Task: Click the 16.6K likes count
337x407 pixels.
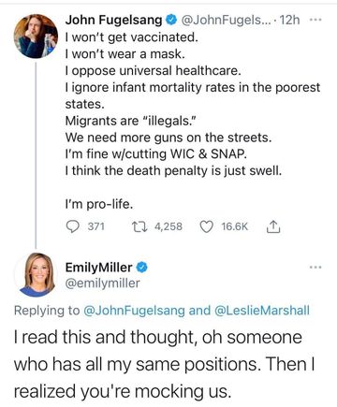Action: tap(235, 226)
